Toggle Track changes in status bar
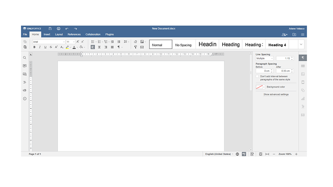This screenshot has width=333, height=187. pyautogui.click(x=252, y=154)
